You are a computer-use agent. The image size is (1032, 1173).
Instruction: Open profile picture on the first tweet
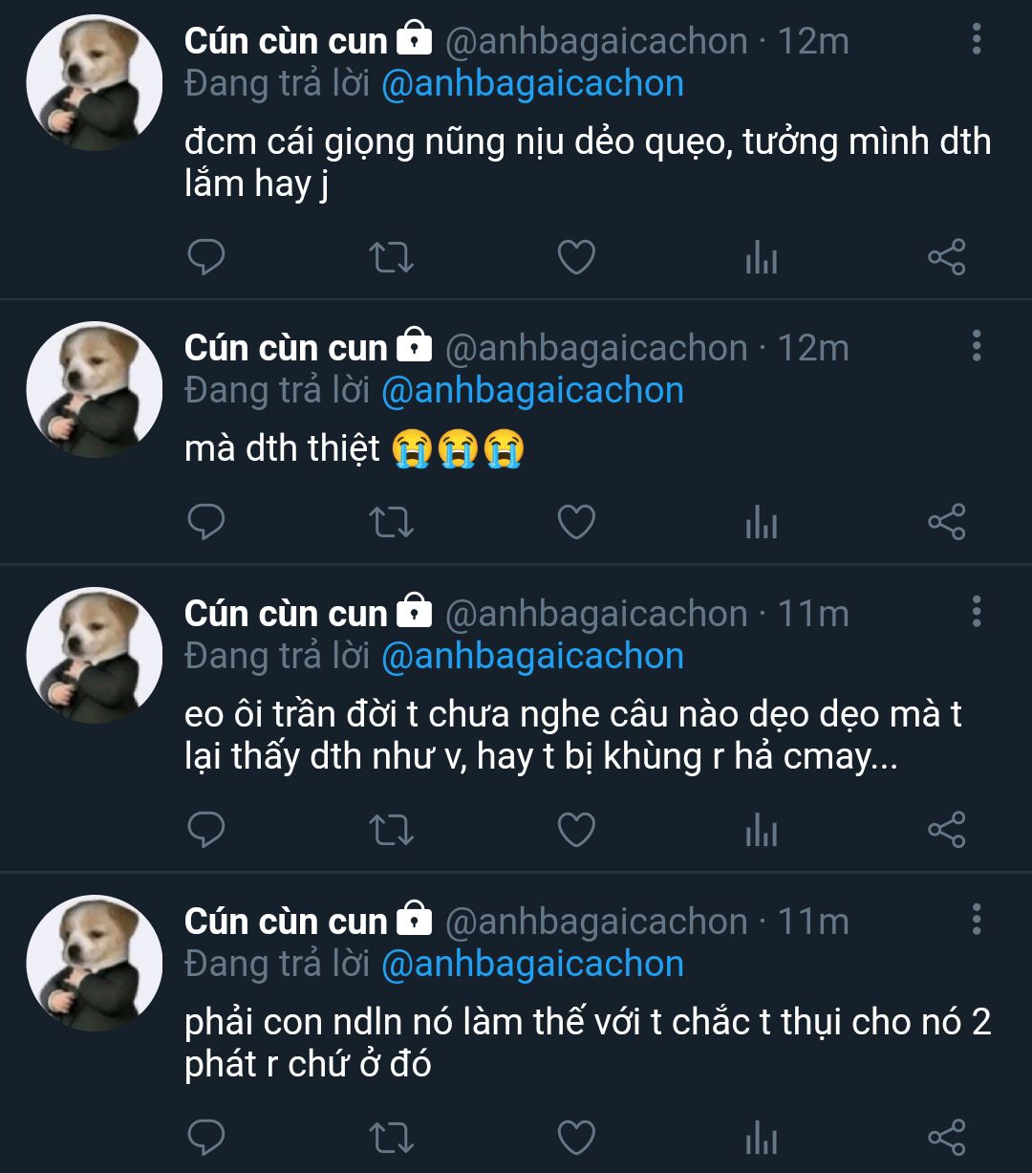94,82
